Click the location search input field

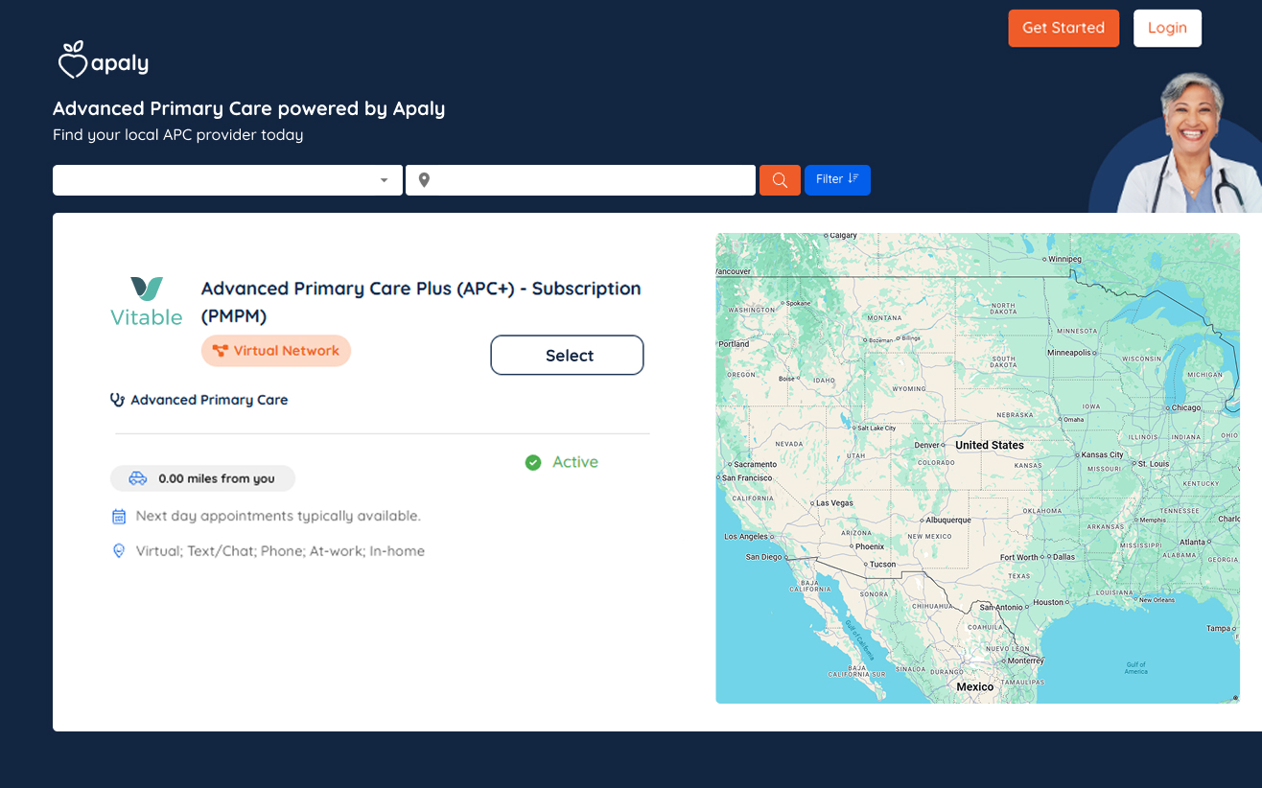point(590,180)
